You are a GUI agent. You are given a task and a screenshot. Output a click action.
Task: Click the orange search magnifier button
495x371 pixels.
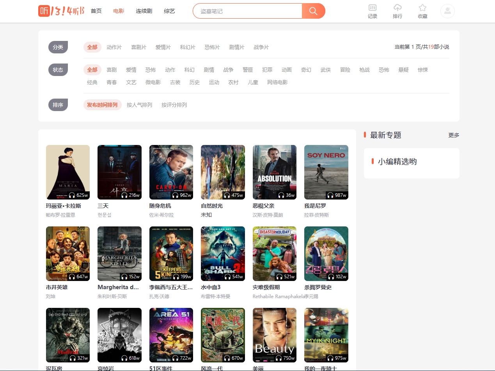pyautogui.click(x=313, y=11)
